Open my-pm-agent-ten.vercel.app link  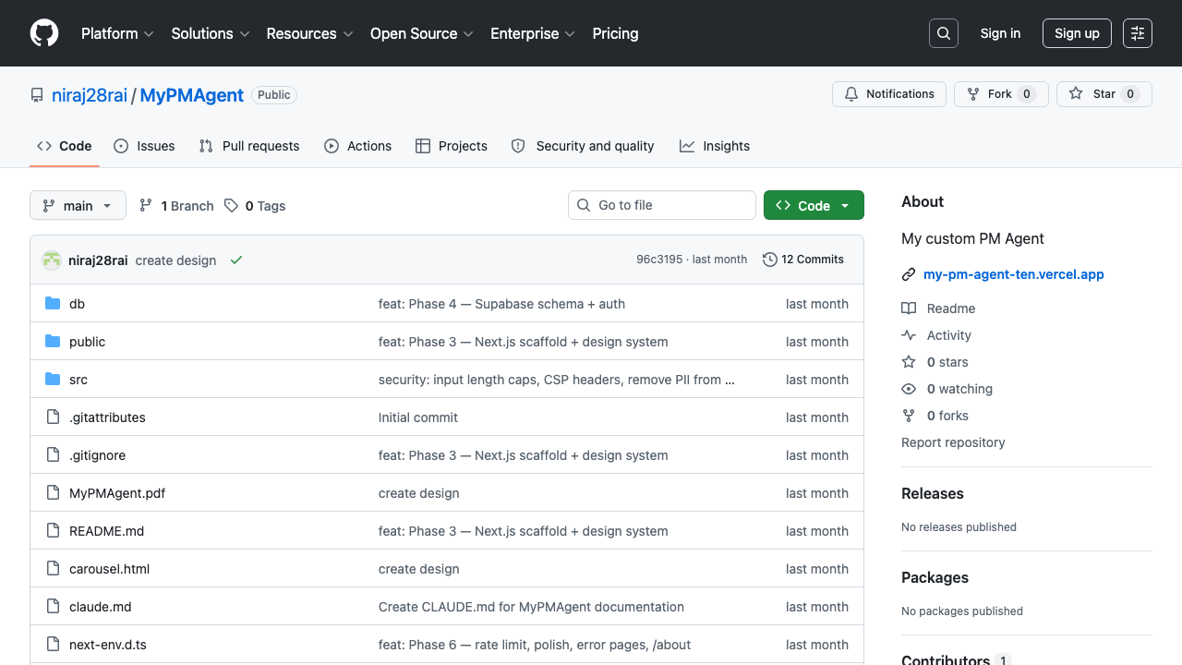point(1014,274)
